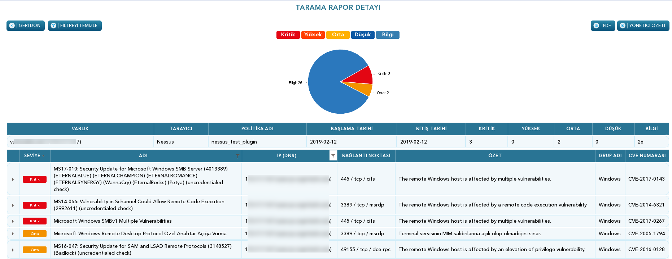
Task: Click the red Kritik pie slice
Action: point(361,76)
